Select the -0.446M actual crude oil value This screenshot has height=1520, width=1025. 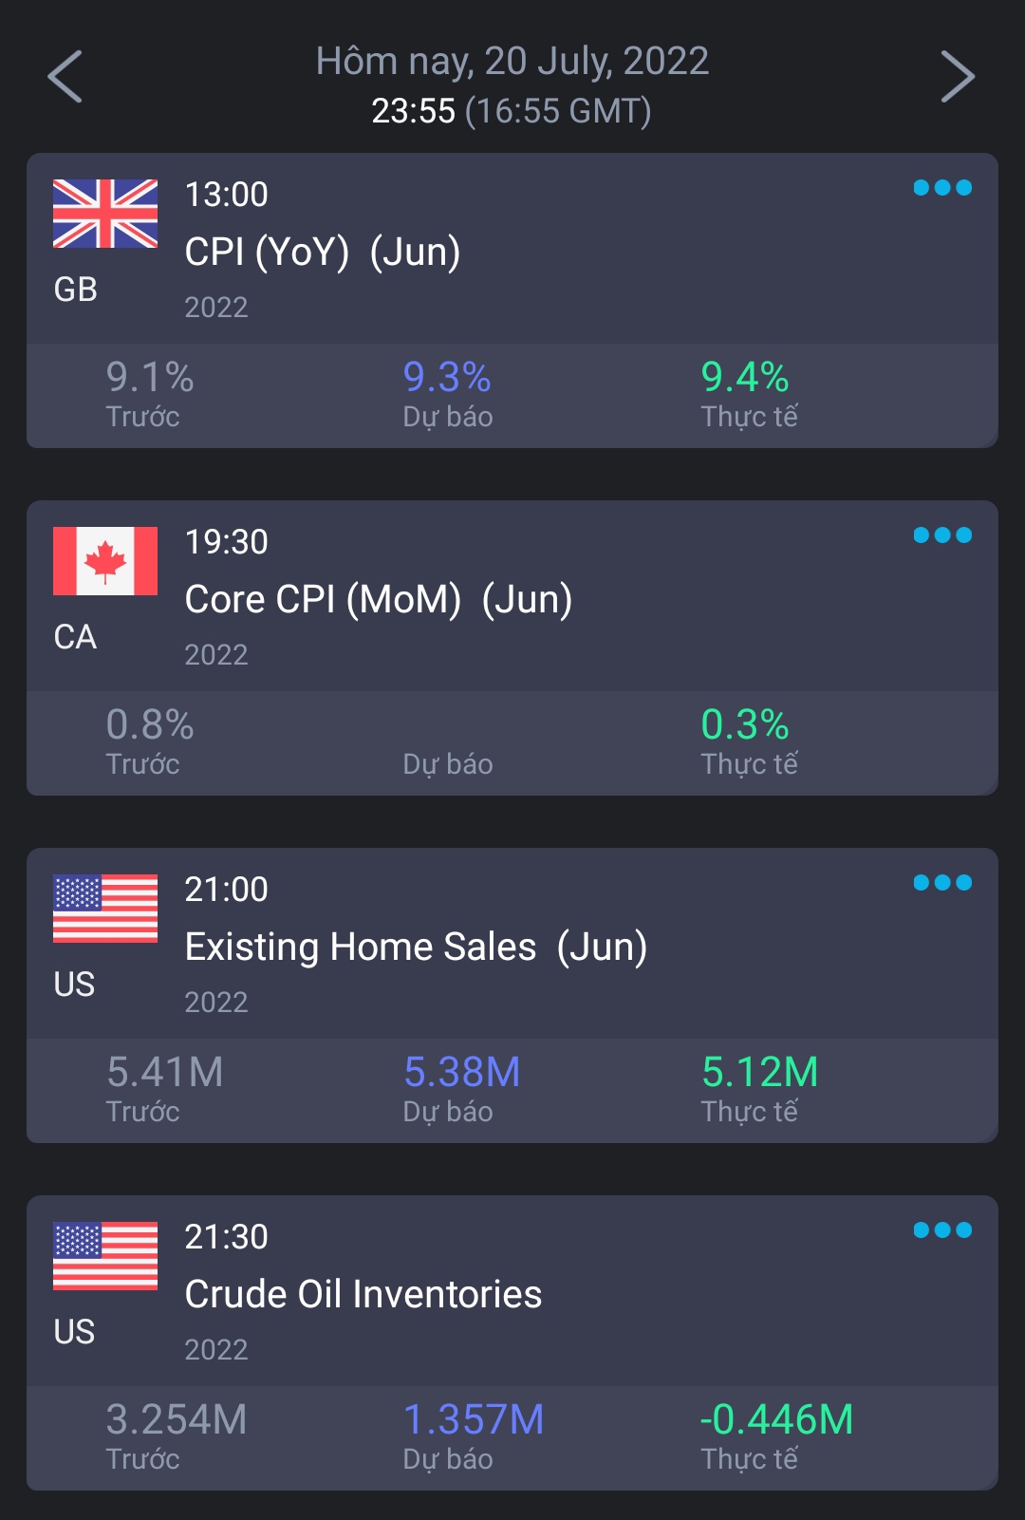[776, 1420]
